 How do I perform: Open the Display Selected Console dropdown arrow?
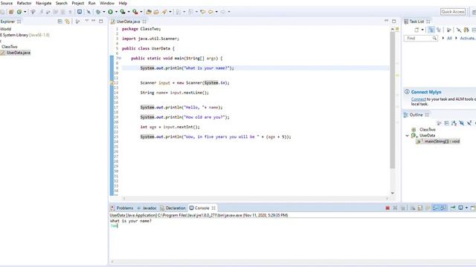coord(466,208)
